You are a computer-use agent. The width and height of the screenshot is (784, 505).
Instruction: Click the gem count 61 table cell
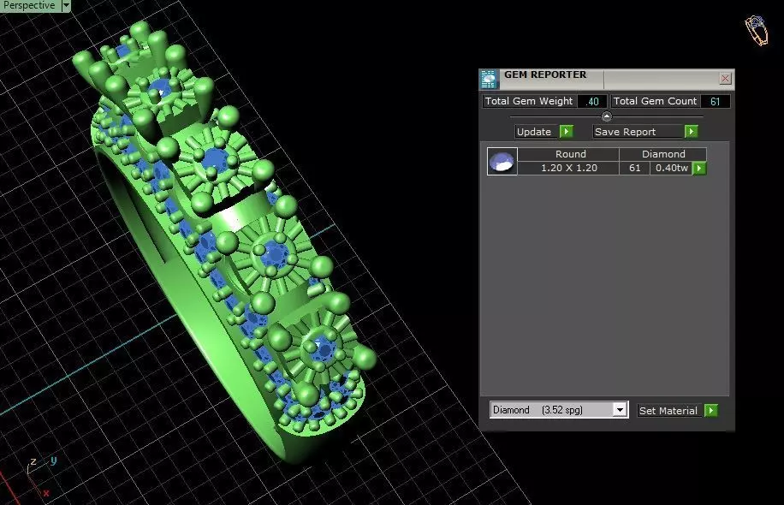pos(634,168)
